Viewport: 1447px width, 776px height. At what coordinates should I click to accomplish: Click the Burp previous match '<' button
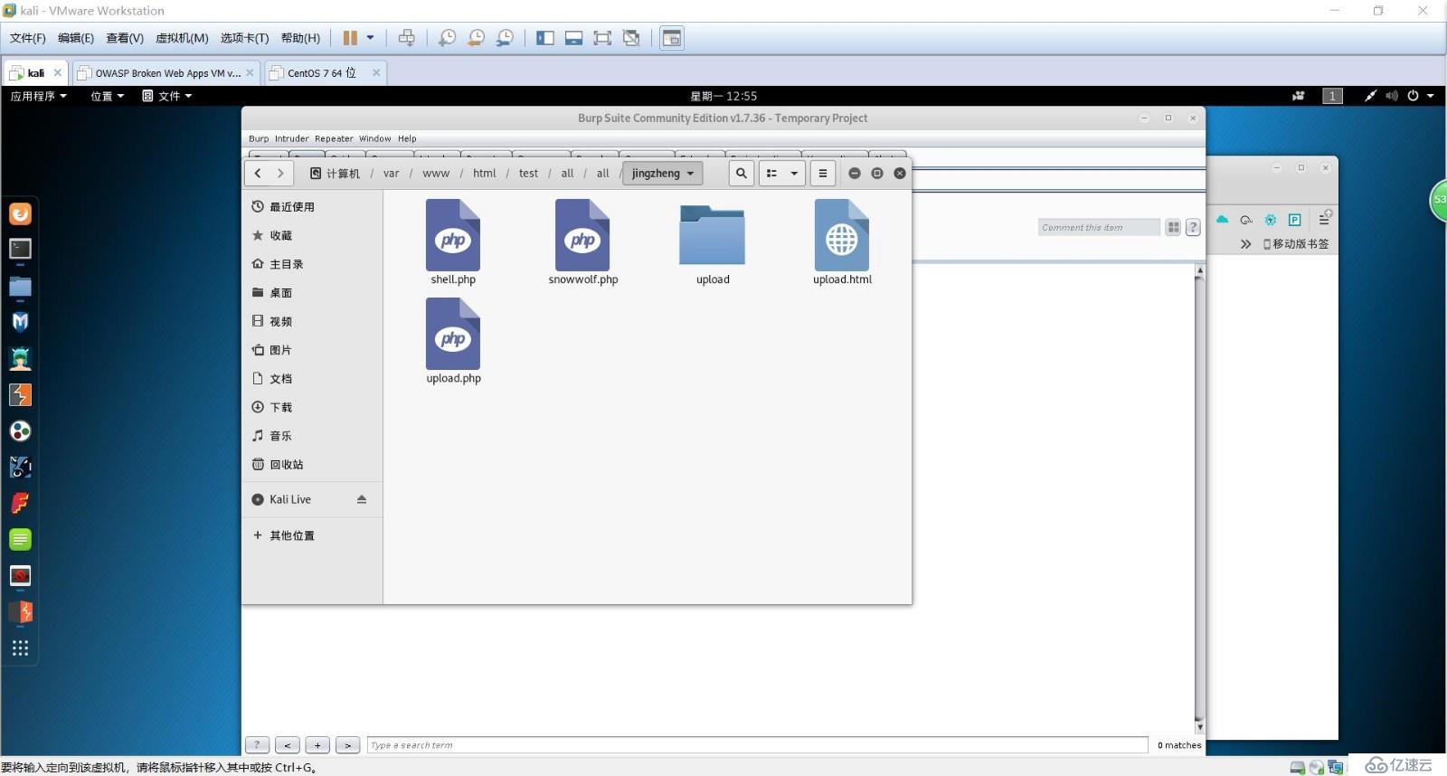click(288, 745)
